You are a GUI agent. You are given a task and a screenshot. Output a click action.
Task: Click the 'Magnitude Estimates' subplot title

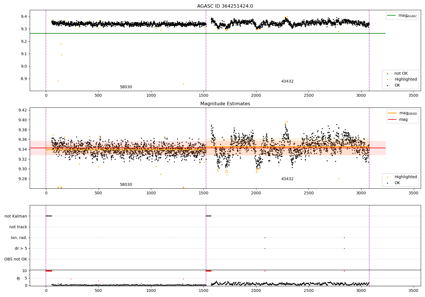[225, 104]
